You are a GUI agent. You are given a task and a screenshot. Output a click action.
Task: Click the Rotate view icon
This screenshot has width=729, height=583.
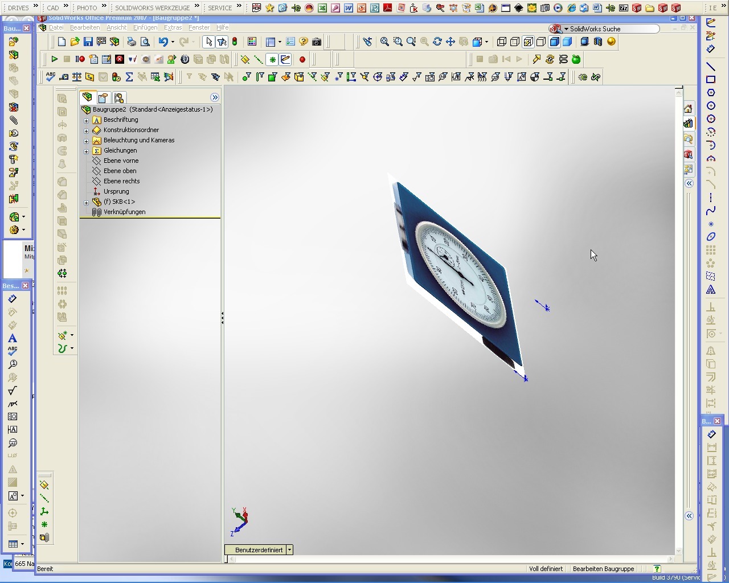[x=437, y=42]
